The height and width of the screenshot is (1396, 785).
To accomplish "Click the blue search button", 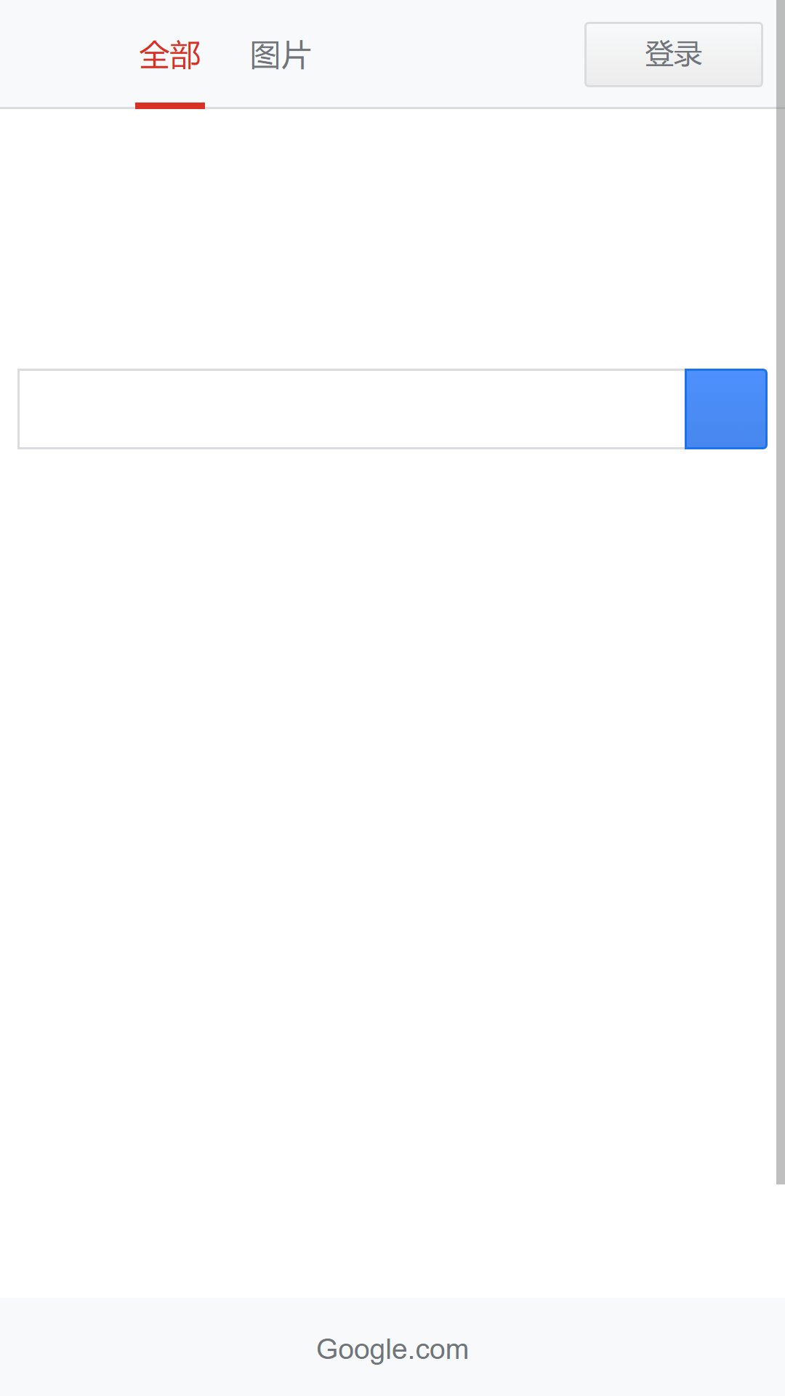I will pyautogui.click(x=725, y=409).
